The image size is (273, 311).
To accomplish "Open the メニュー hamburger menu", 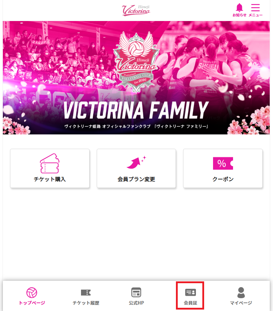I will (x=256, y=7).
